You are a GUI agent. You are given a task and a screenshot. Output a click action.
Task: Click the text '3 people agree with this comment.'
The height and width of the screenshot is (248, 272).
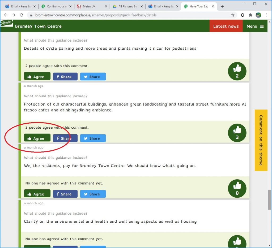click(57, 128)
